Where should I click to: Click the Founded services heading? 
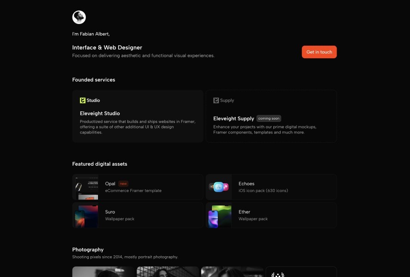pyautogui.click(x=94, y=80)
